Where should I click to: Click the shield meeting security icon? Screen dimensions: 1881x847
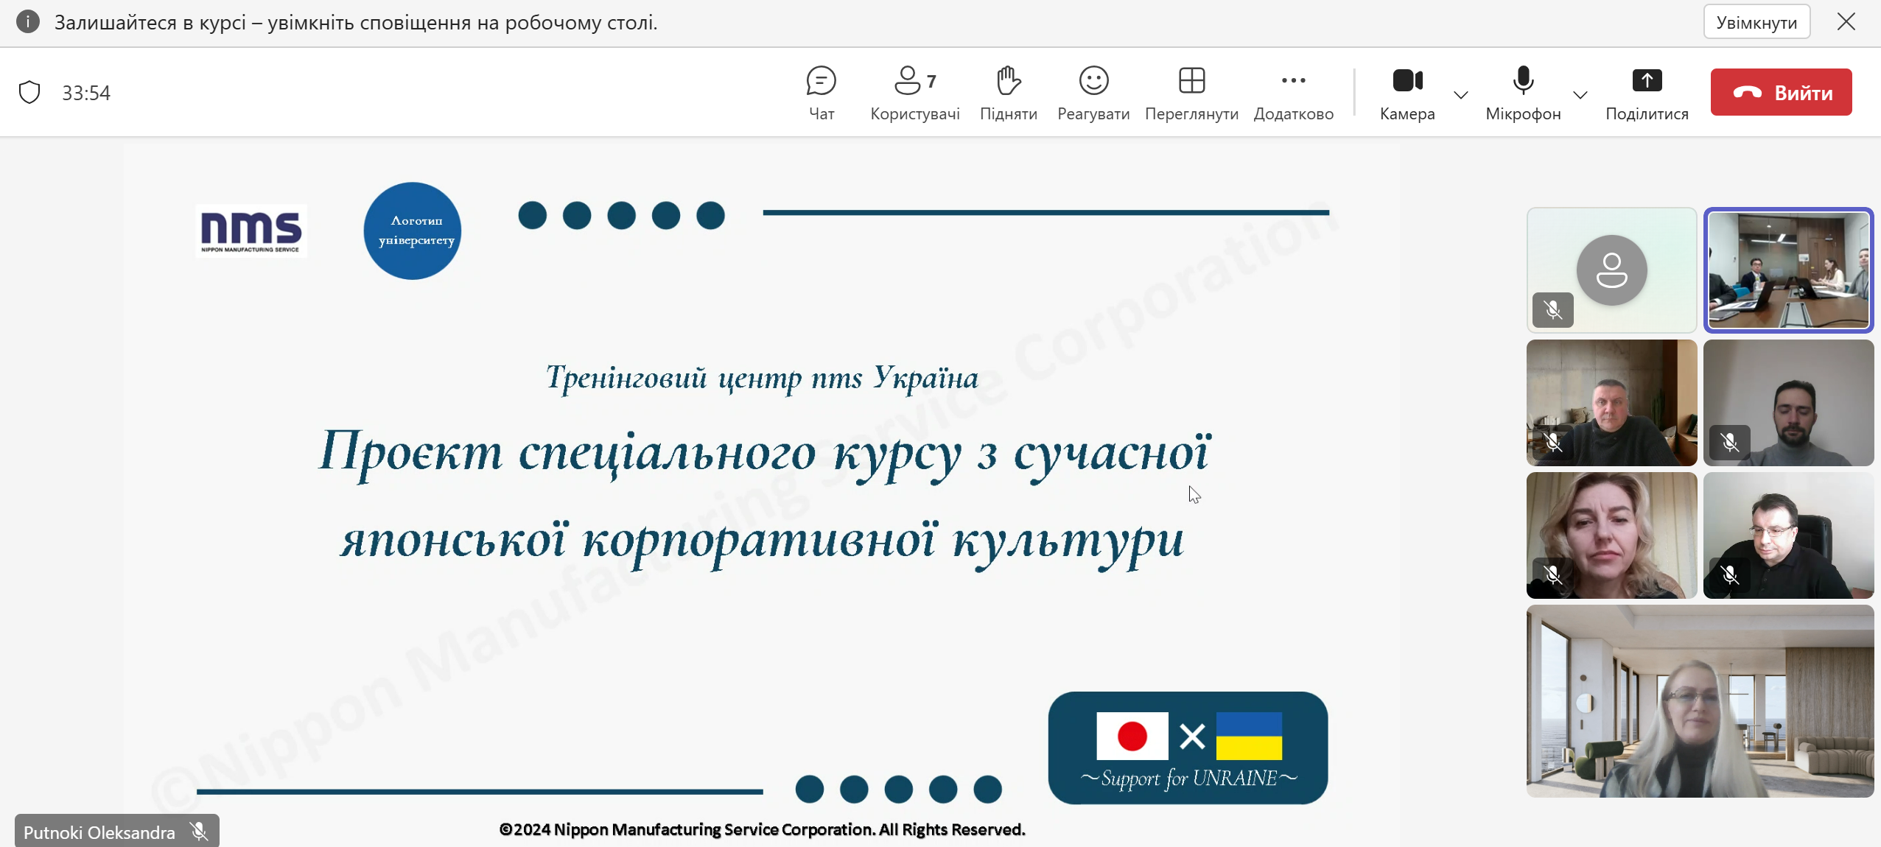point(29,93)
